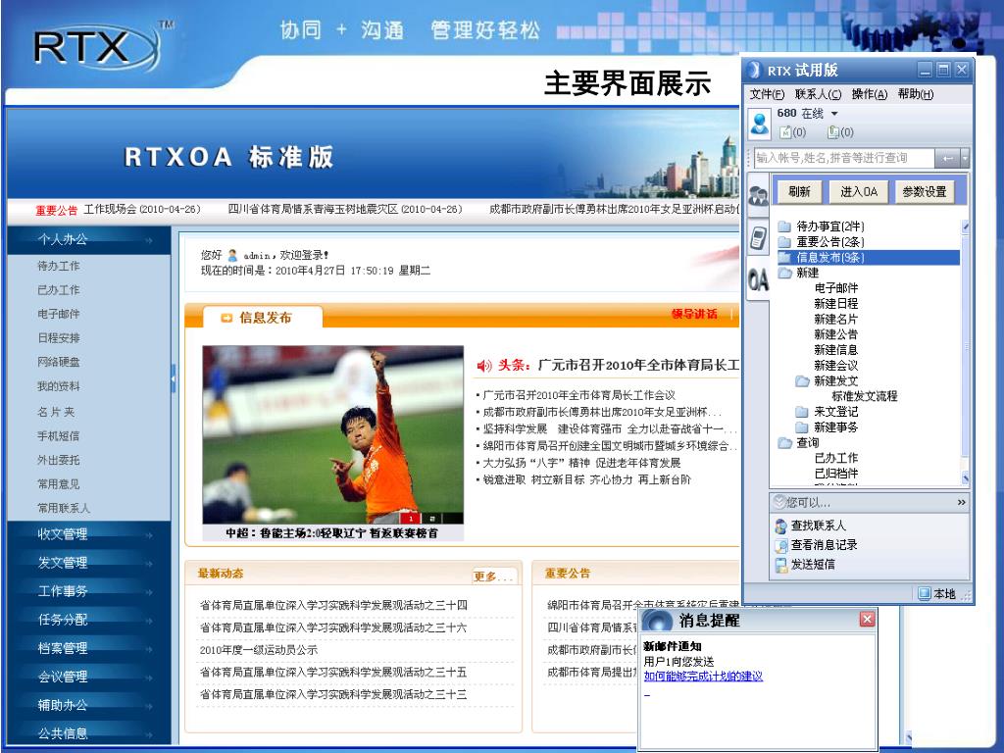The height and width of the screenshot is (753, 1004).
Task: Select the OA tab icon in sidebar
Action: coord(758,280)
